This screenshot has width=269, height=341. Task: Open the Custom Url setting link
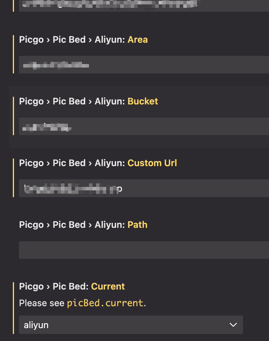tap(152, 163)
